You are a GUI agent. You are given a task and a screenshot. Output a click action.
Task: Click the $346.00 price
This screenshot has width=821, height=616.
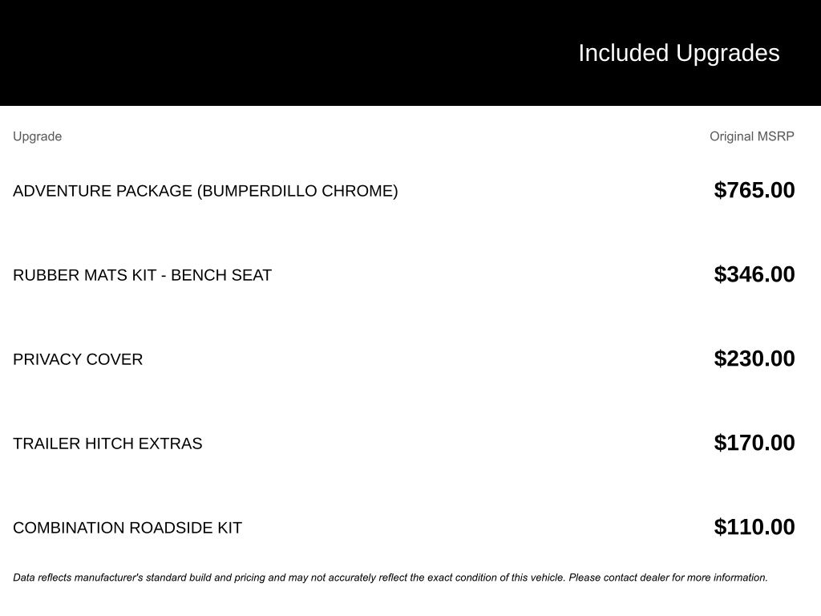click(x=754, y=274)
